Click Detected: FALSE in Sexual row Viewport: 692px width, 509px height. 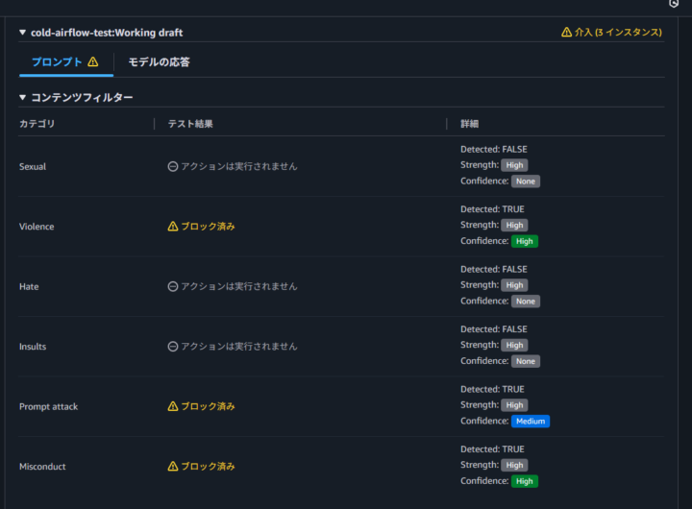coord(493,149)
